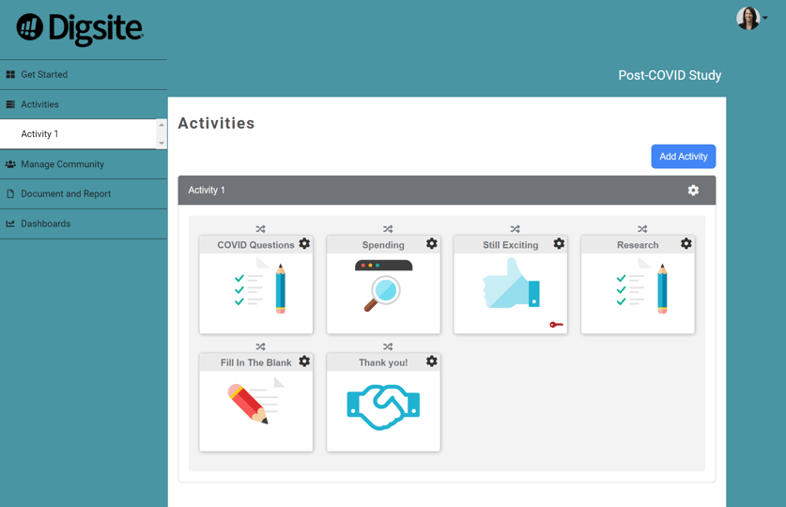This screenshot has width=786, height=507.
Task: Click the Get Started grid icon in sidebar
Action: (x=10, y=75)
